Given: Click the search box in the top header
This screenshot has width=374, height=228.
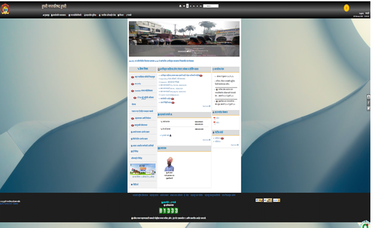Looking at the screenshot, I should click(x=210, y=6).
